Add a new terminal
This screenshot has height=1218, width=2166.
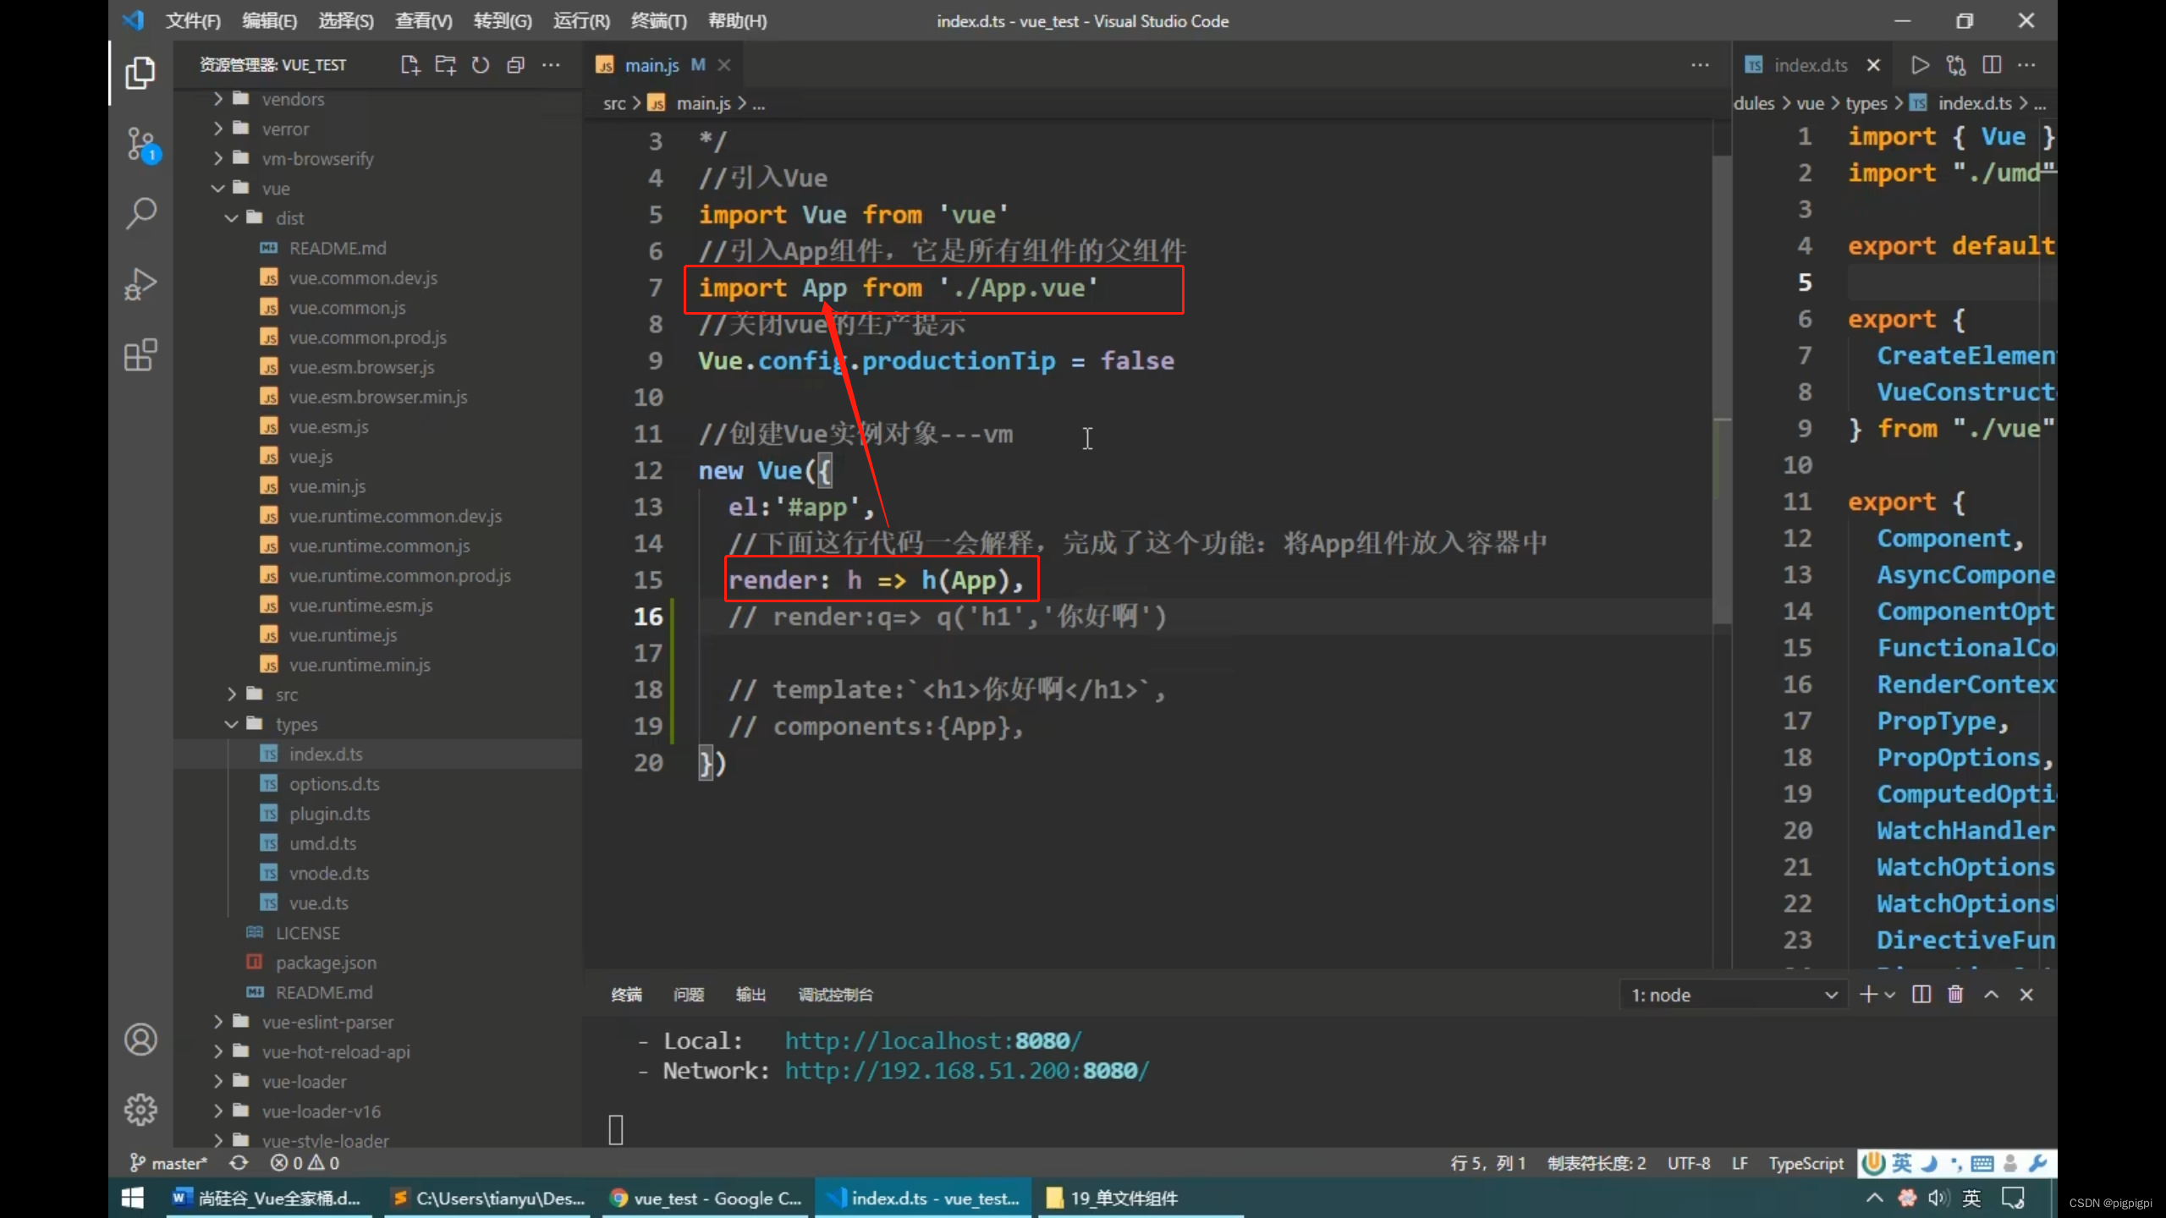1868,995
